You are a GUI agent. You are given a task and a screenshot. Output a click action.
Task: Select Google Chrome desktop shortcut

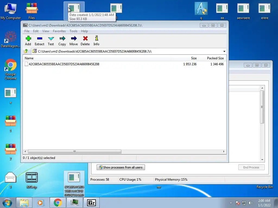point(11,69)
